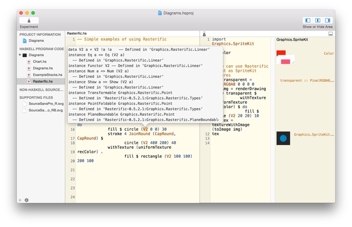Click the Color type result label
This screenshot has height=227, width=352.
pos(329,53)
